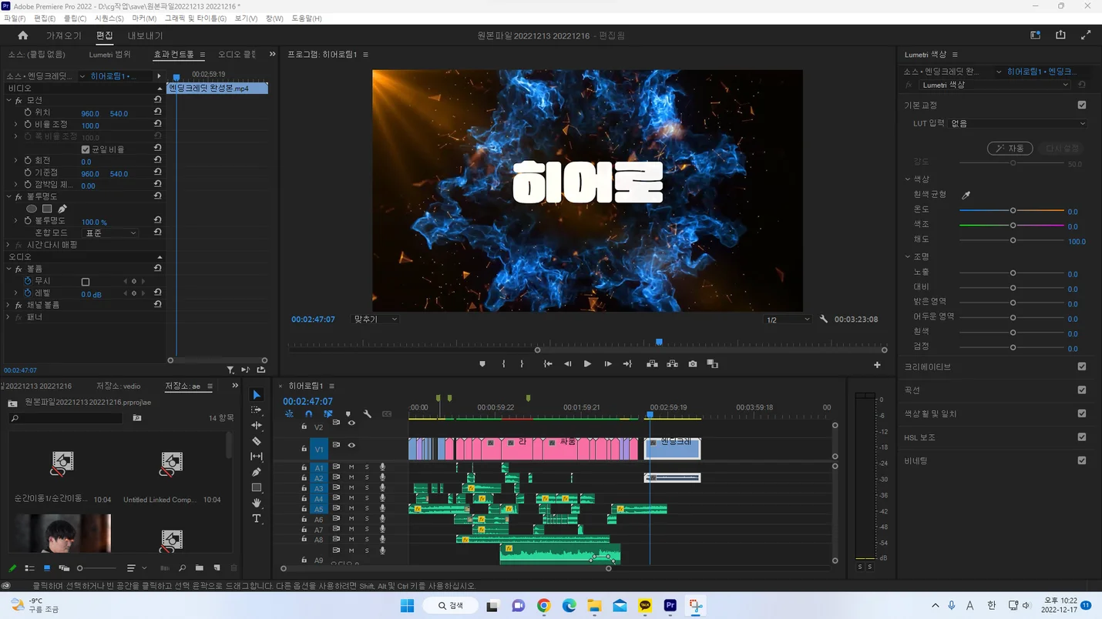
Task: Adjust the Temperature slider
Action: pos(1013,210)
